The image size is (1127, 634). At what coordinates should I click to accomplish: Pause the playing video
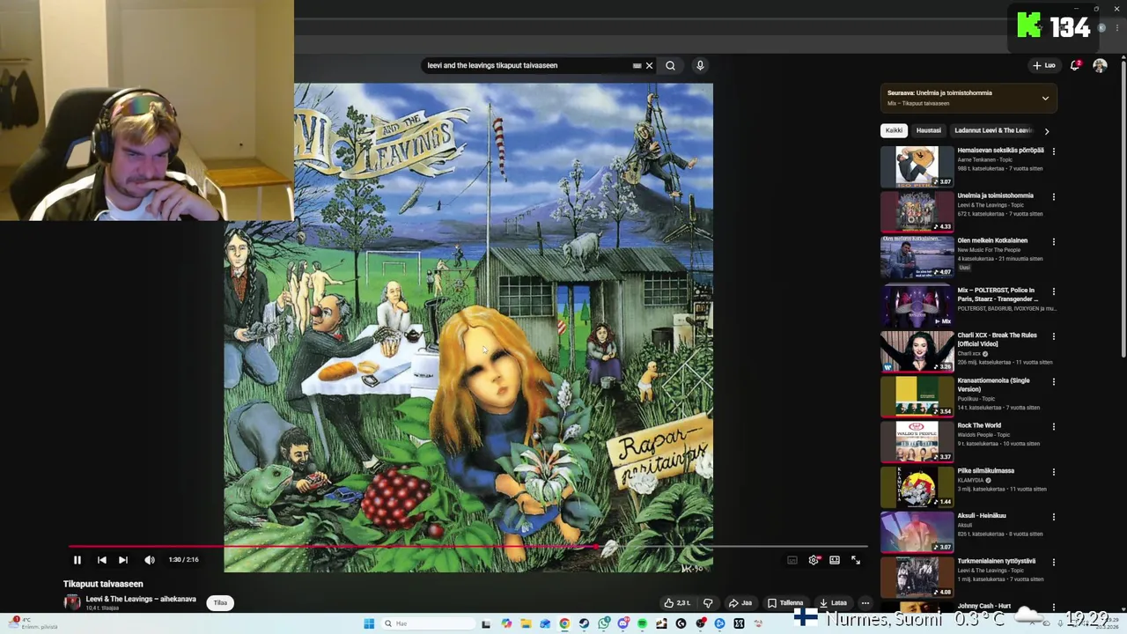coord(77,560)
